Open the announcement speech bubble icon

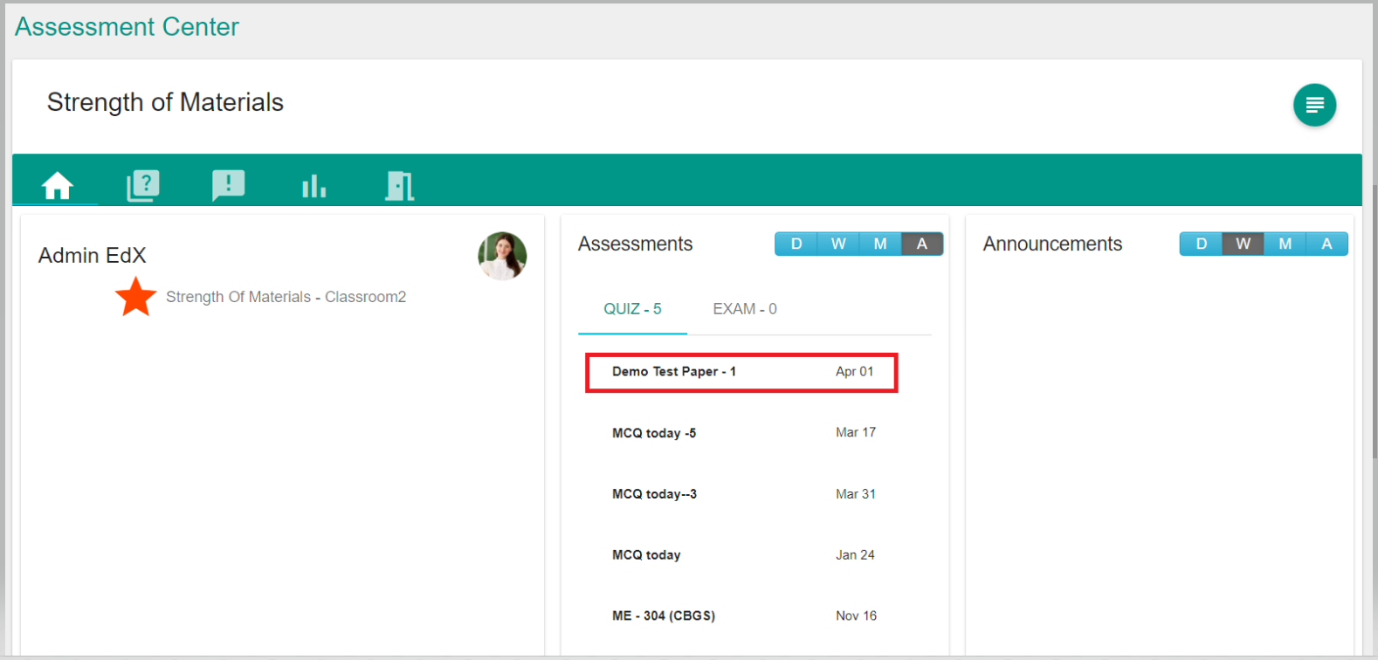coord(228,185)
